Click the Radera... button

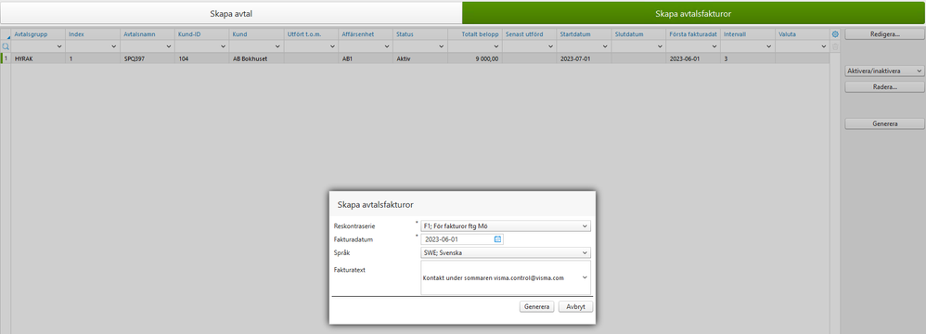pos(884,87)
